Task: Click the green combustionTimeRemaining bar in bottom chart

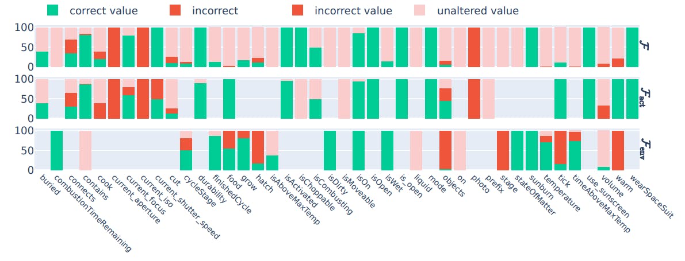Action: pos(56,150)
